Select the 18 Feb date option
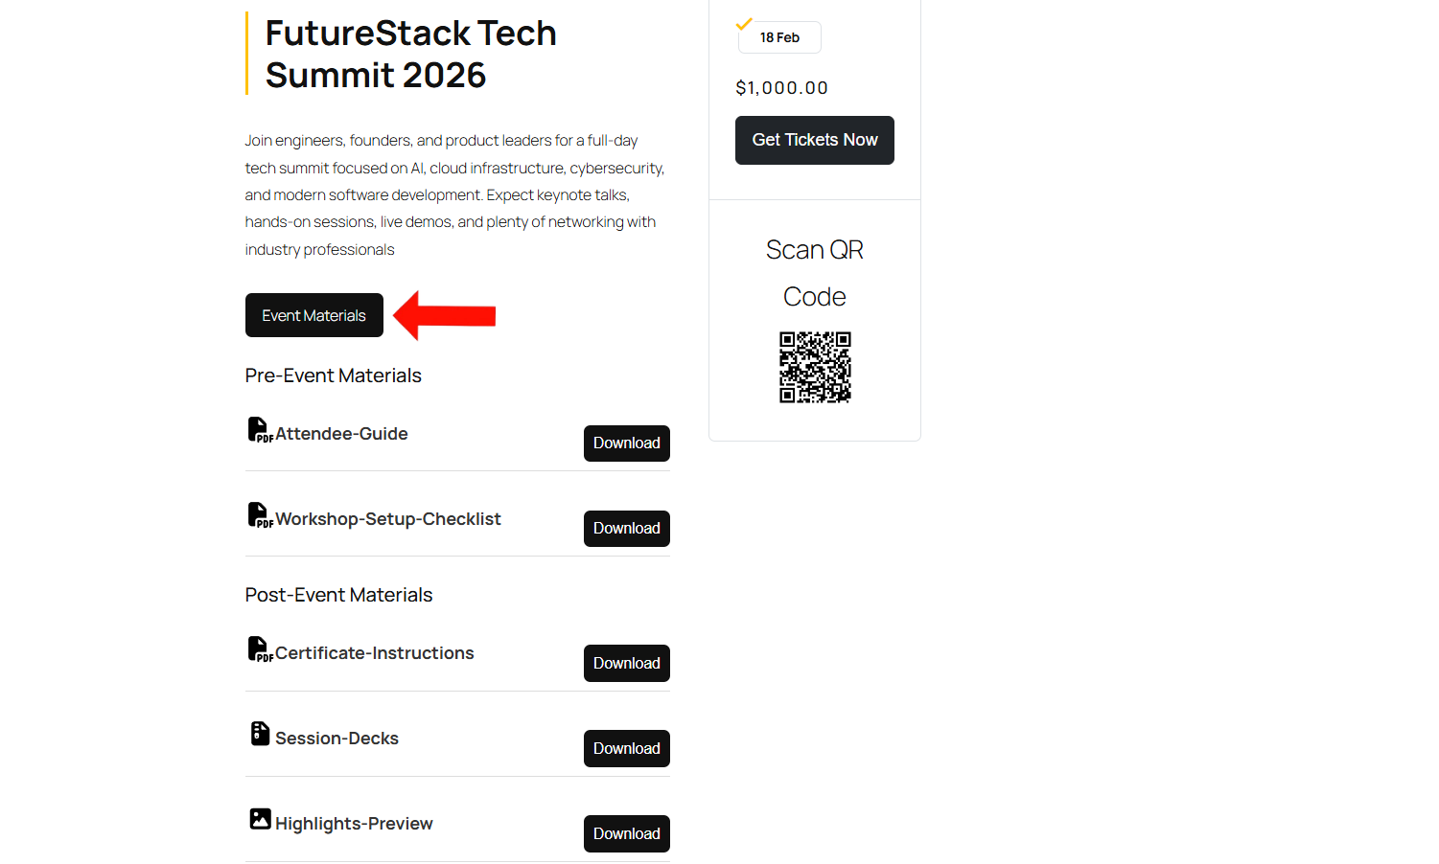This screenshot has width=1439, height=864. [779, 37]
